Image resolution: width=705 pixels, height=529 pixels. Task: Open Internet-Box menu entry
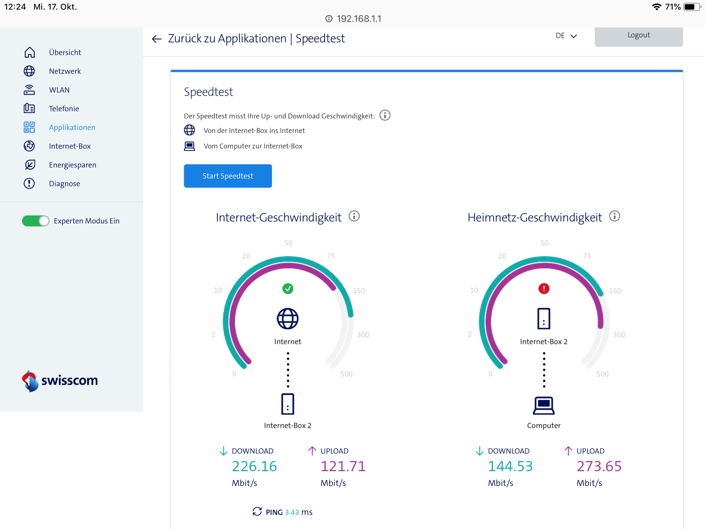tap(70, 146)
